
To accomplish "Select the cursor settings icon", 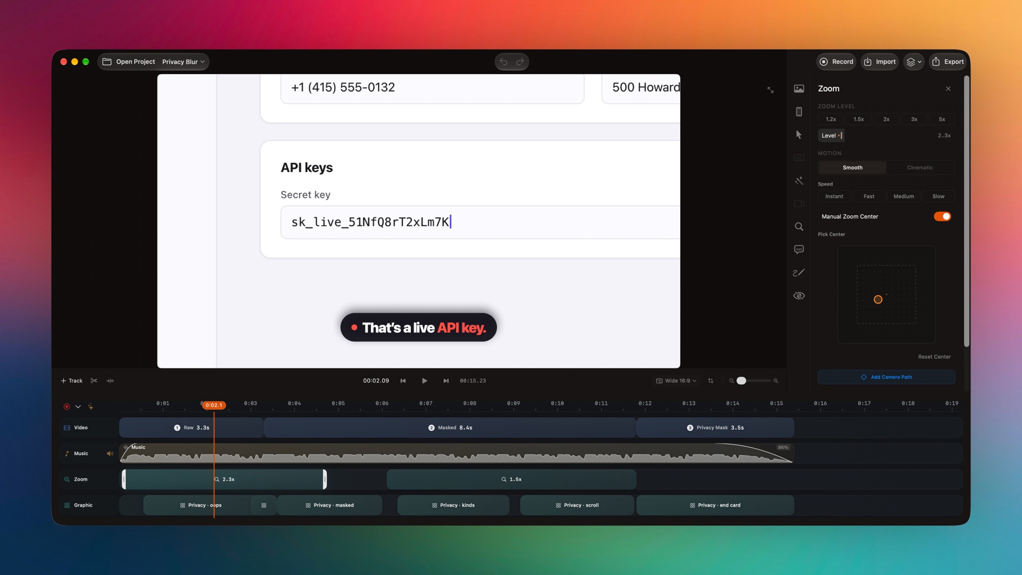I will pos(799,135).
